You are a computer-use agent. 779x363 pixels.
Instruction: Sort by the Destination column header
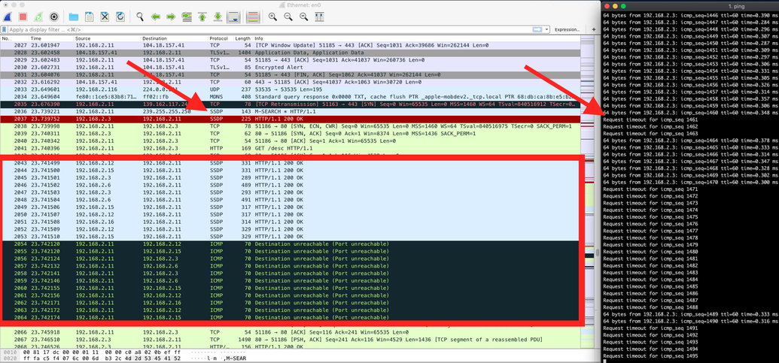[x=175, y=38]
